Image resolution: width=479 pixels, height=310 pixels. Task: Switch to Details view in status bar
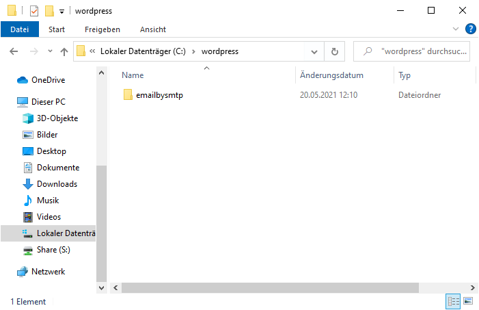(453, 301)
